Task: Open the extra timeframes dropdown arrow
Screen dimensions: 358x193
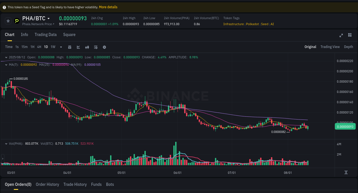Action: (x=61, y=47)
